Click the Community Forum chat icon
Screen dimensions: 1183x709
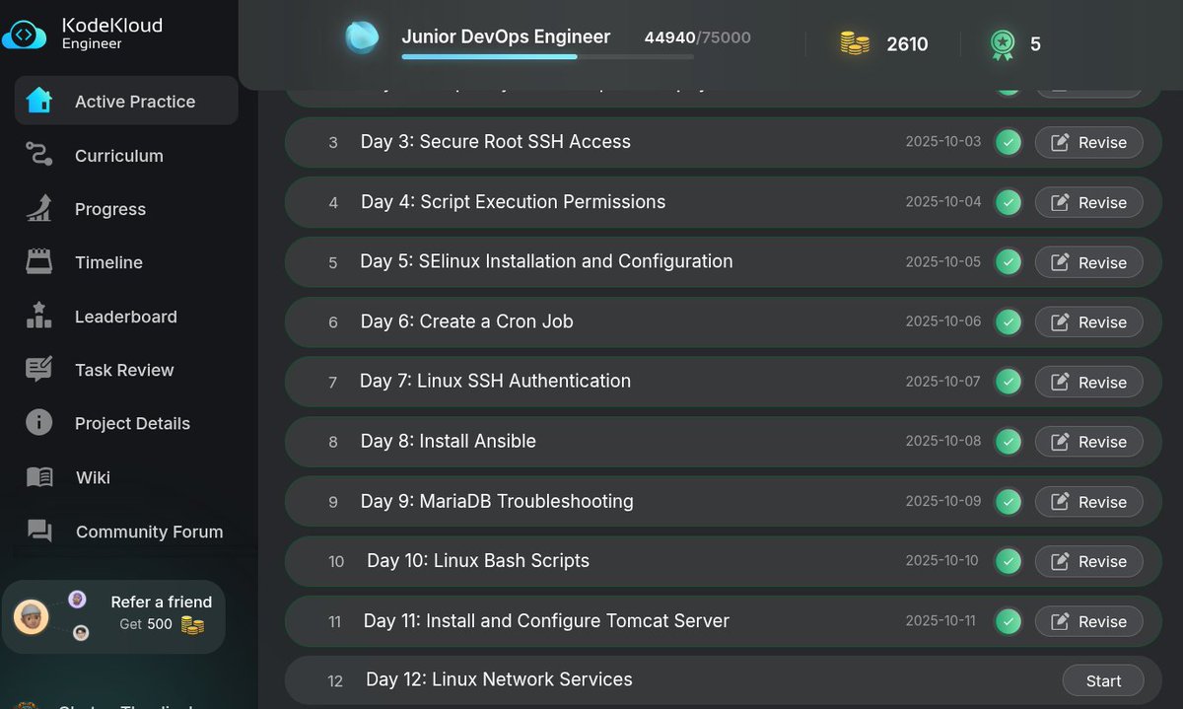[39, 531]
